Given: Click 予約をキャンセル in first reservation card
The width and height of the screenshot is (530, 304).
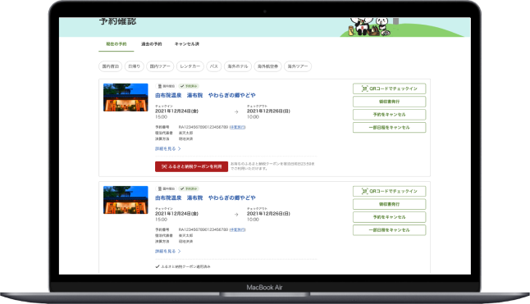Looking at the screenshot, I should tap(390, 115).
